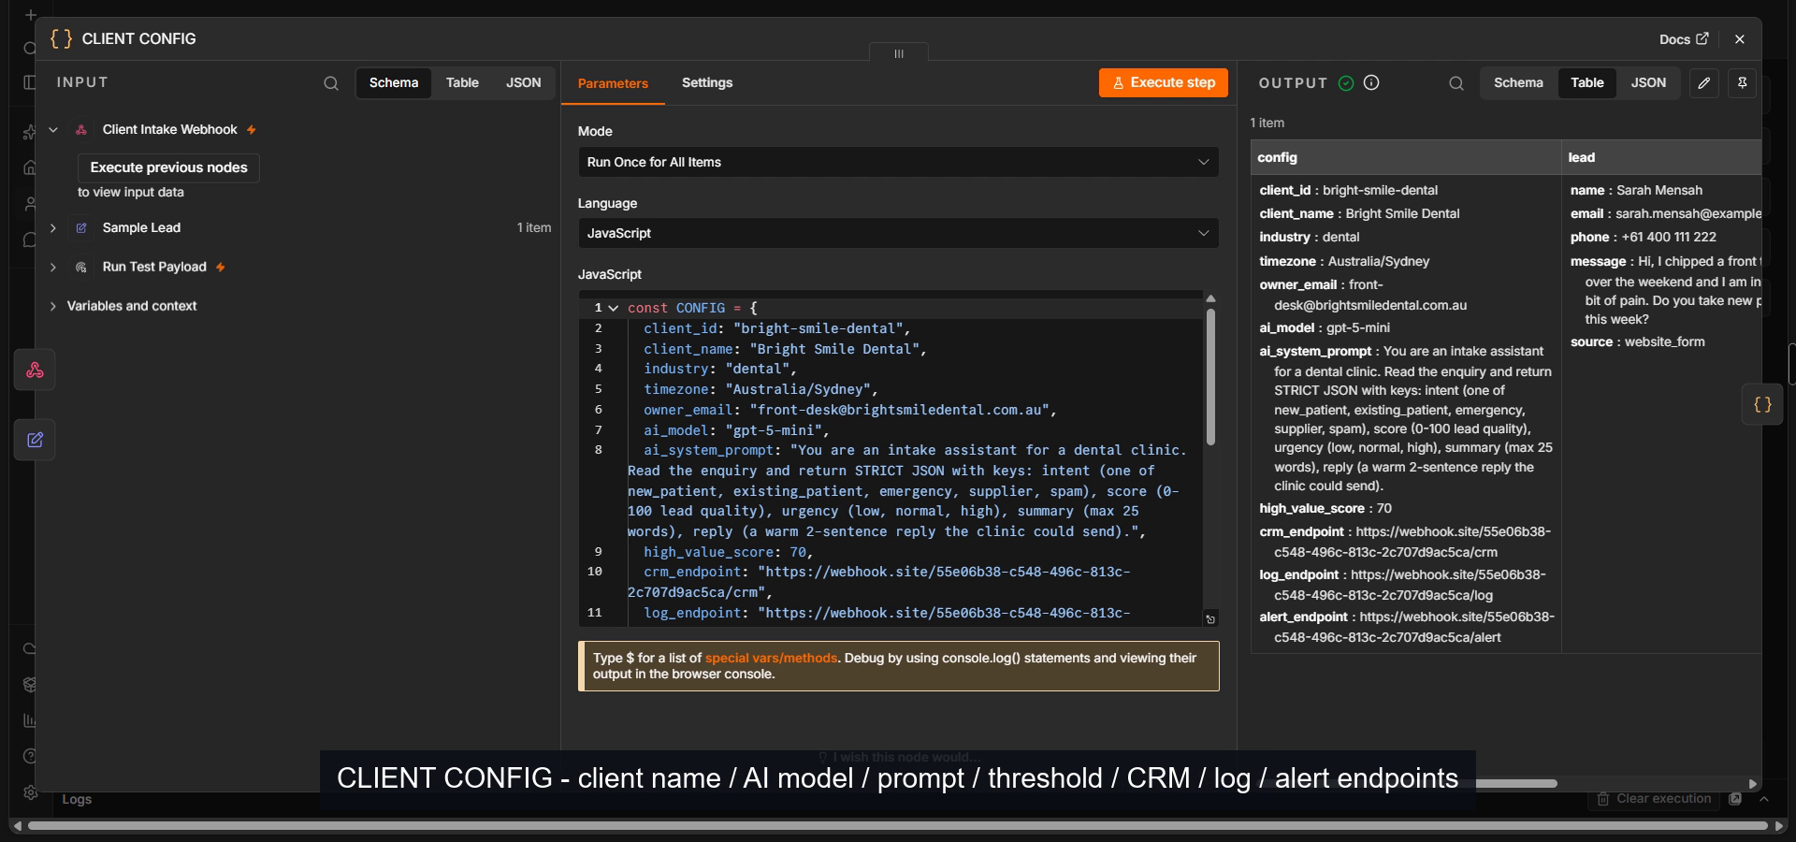The height and width of the screenshot is (842, 1796).
Task: Open the Mode dropdown
Action: point(898,162)
